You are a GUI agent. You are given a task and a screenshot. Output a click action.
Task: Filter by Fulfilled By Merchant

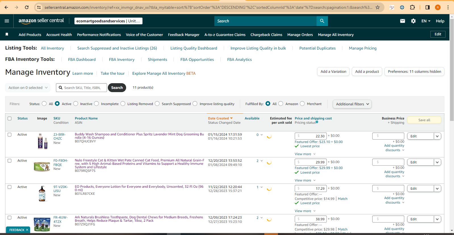(302, 104)
